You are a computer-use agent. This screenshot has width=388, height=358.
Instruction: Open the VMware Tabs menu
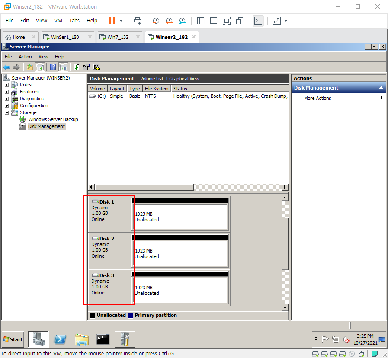pos(74,21)
